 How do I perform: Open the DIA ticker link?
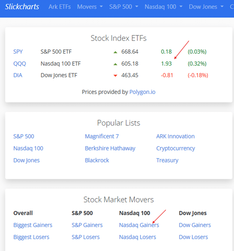click(x=18, y=75)
